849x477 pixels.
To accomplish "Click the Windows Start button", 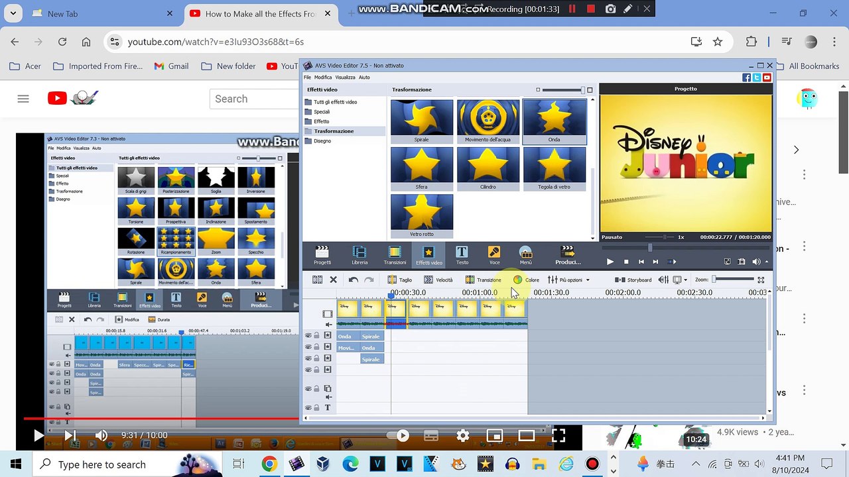I will point(16,464).
